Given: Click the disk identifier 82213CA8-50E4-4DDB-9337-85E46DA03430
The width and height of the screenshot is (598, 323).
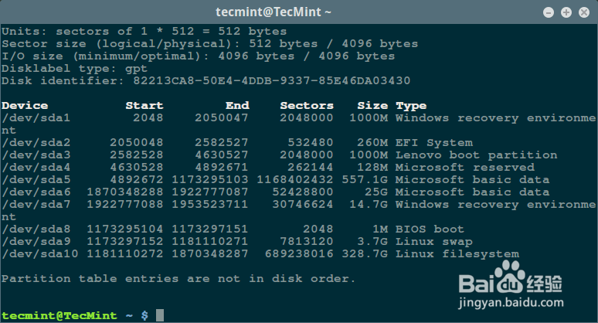Looking at the screenshot, I should click(271, 81).
